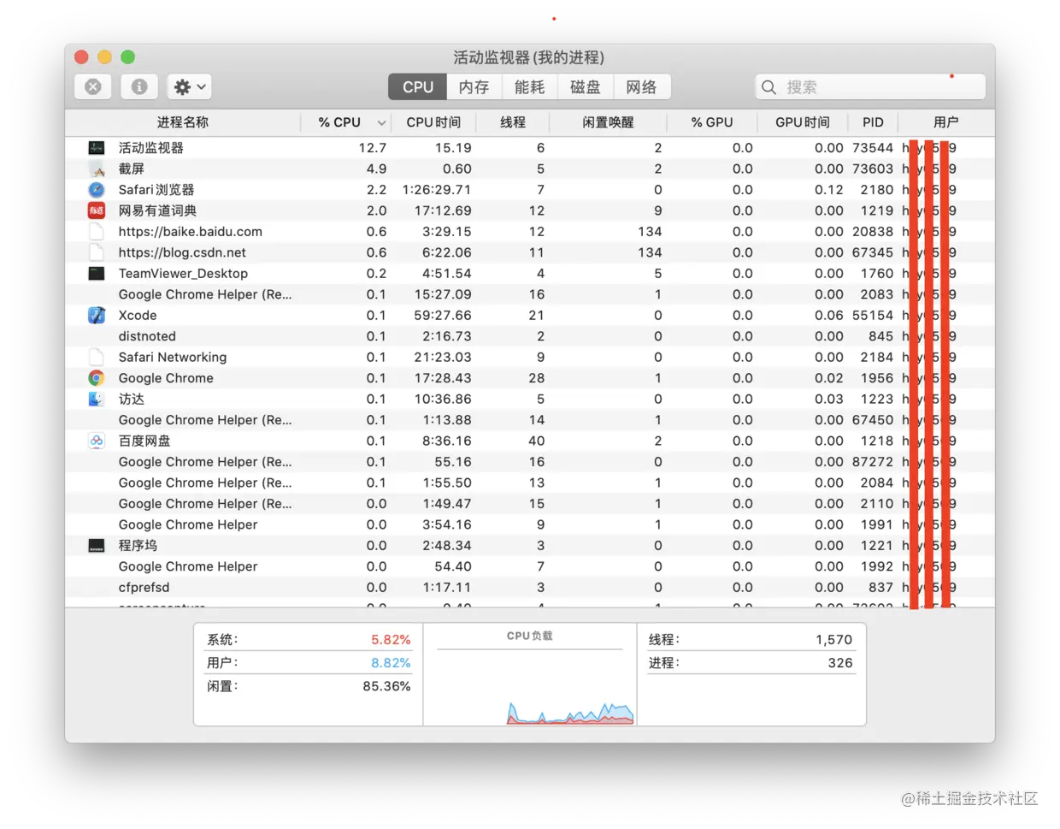
Task: Open the process info (i) button
Action: [139, 86]
